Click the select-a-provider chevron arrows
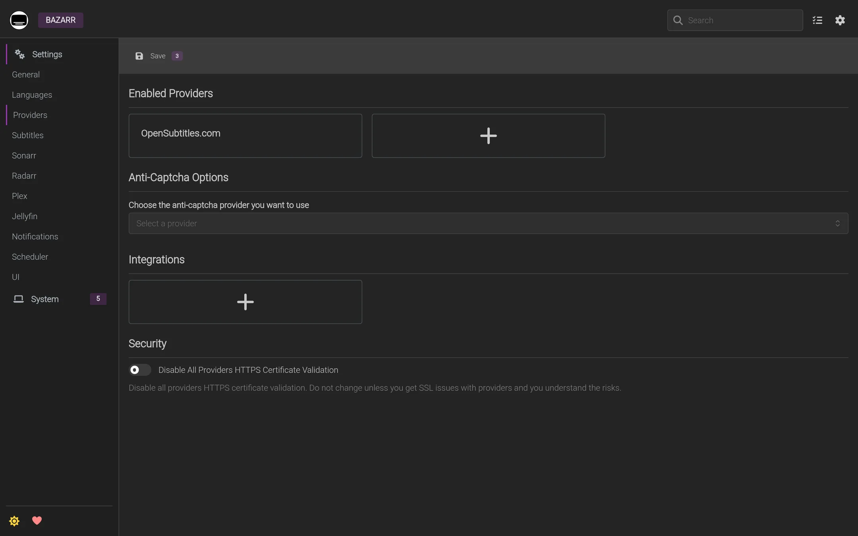858x536 pixels. tap(837, 224)
